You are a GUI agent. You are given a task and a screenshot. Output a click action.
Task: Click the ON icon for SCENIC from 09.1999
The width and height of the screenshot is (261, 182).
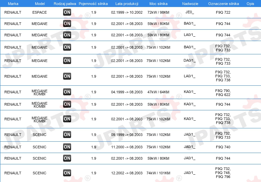coord(67,134)
